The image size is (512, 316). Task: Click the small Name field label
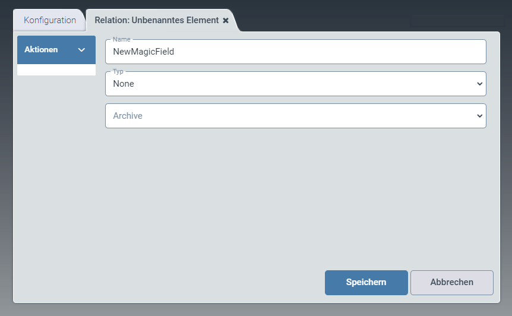[x=121, y=39]
